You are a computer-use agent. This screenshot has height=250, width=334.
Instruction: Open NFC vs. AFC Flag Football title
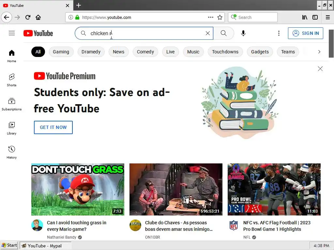click(277, 226)
